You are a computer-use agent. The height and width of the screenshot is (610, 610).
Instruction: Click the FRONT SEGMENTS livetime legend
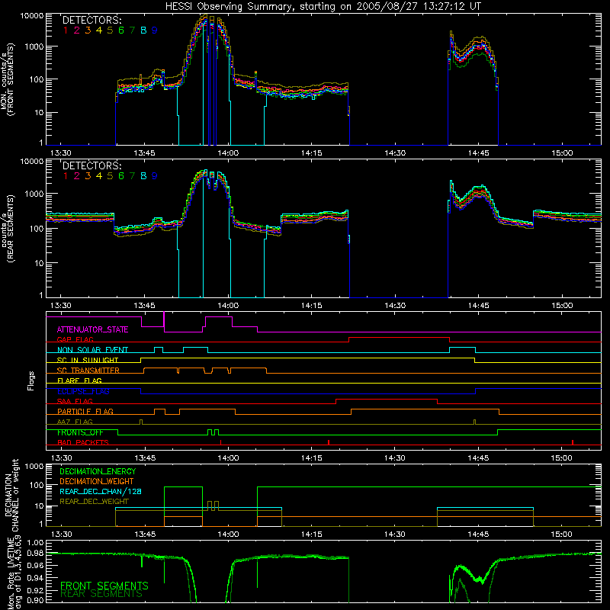[104, 586]
